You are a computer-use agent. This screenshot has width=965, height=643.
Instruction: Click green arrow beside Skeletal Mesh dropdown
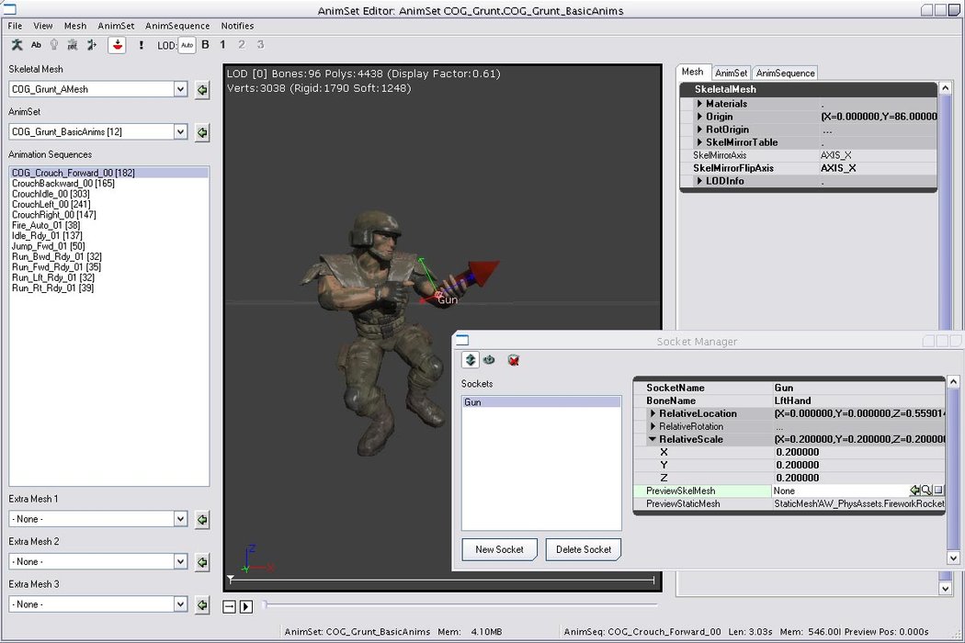click(x=202, y=90)
